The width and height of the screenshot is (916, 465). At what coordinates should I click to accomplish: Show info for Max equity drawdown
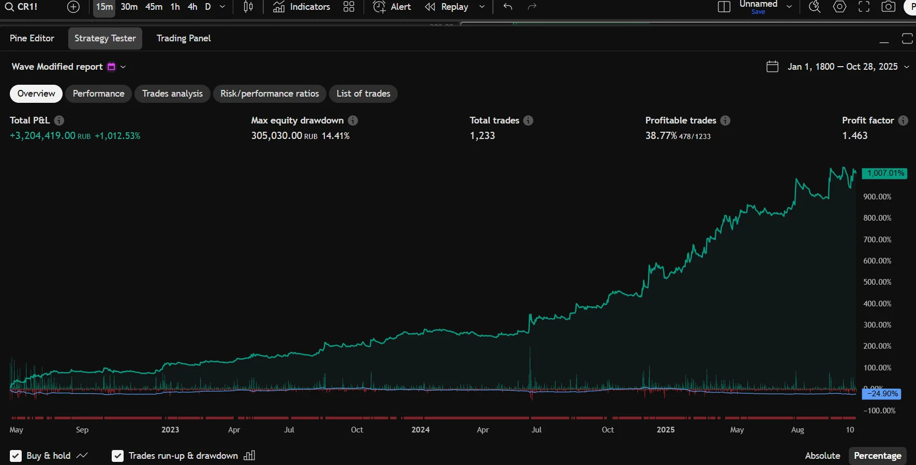(353, 120)
